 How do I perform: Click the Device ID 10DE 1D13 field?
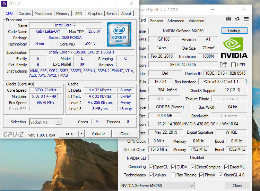tap(225, 73)
